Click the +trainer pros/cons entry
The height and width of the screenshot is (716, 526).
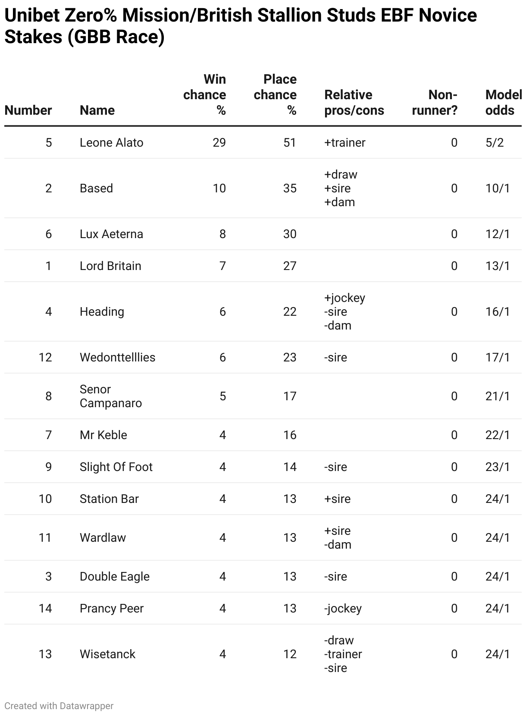344,143
